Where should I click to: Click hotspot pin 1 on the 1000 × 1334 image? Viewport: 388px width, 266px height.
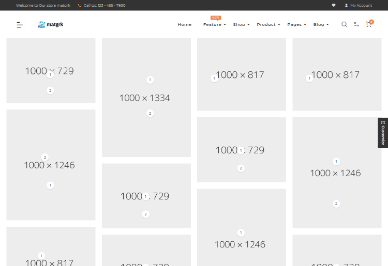point(150,80)
